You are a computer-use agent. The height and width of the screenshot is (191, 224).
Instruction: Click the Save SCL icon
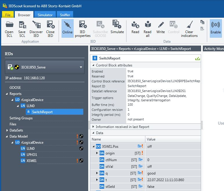[x=22, y=25]
